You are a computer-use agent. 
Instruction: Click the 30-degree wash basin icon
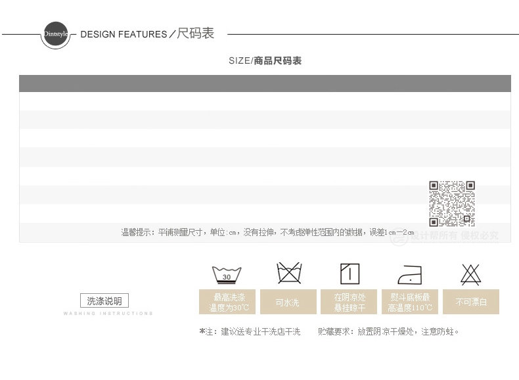[227, 273]
